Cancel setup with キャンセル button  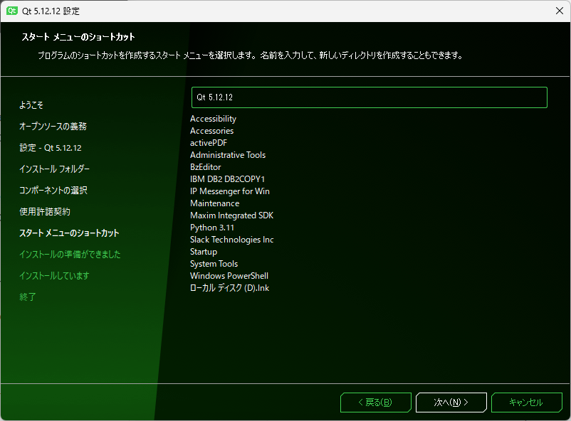click(526, 403)
